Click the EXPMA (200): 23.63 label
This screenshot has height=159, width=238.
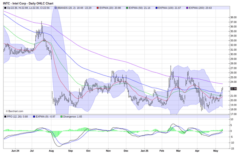[200, 8]
